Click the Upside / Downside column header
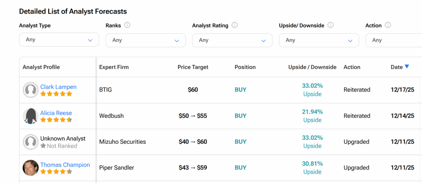Screen dimensions: 422x183 tap(312, 67)
